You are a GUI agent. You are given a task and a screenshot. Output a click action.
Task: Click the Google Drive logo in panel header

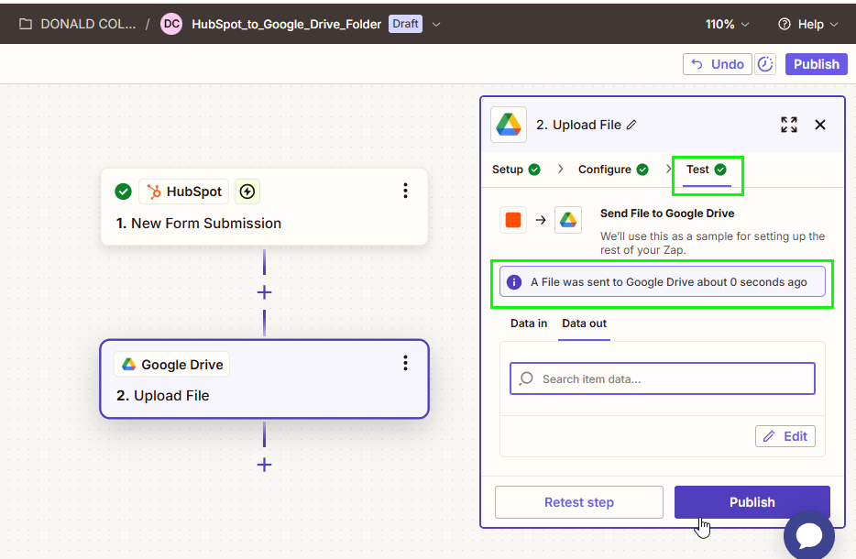[x=509, y=125]
